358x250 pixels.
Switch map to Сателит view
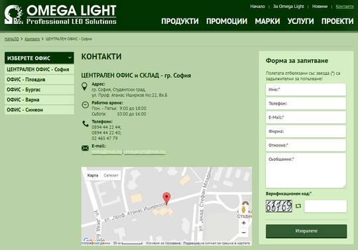[111, 175]
